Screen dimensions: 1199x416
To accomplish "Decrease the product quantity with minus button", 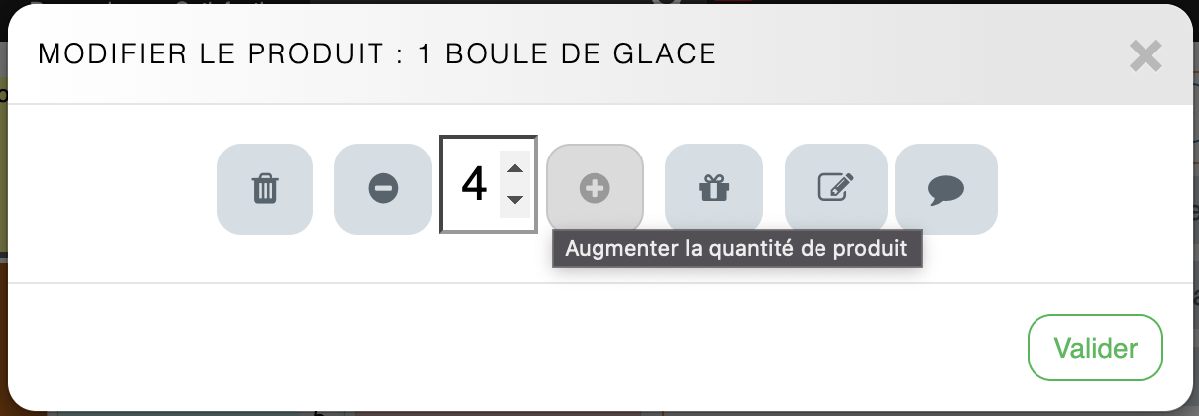I will (382, 189).
